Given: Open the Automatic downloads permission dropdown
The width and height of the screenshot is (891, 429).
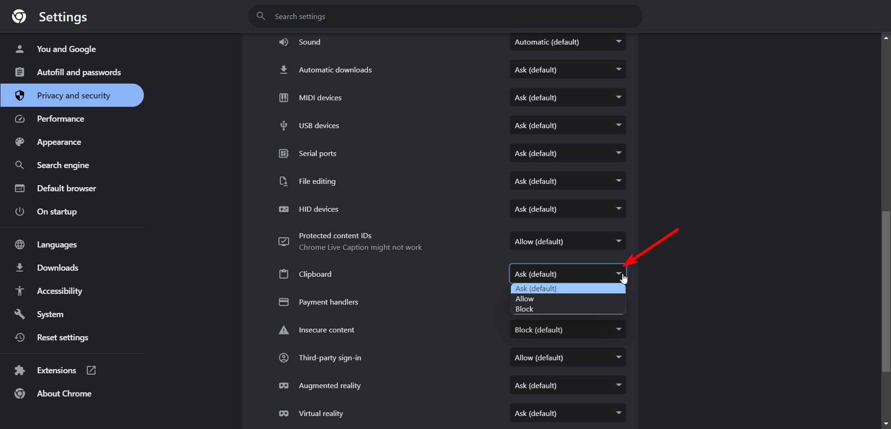Looking at the screenshot, I should (568, 70).
